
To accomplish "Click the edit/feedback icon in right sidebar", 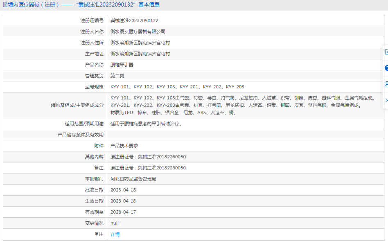I will click(x=386, y=52).
